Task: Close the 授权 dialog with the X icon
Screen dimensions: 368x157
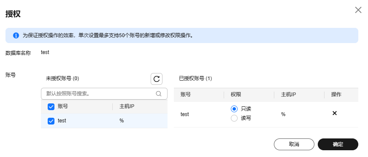Action: 358,10
